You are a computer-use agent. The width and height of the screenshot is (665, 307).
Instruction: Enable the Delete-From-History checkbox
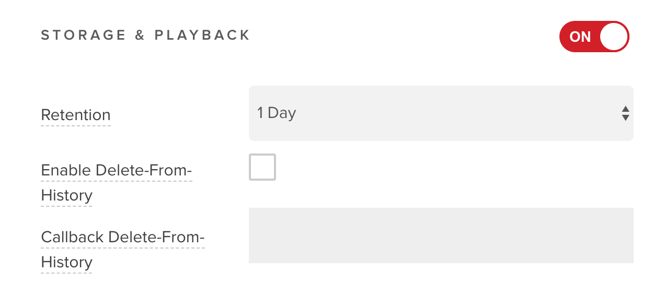pyautogui.click(x=262, y=167)
